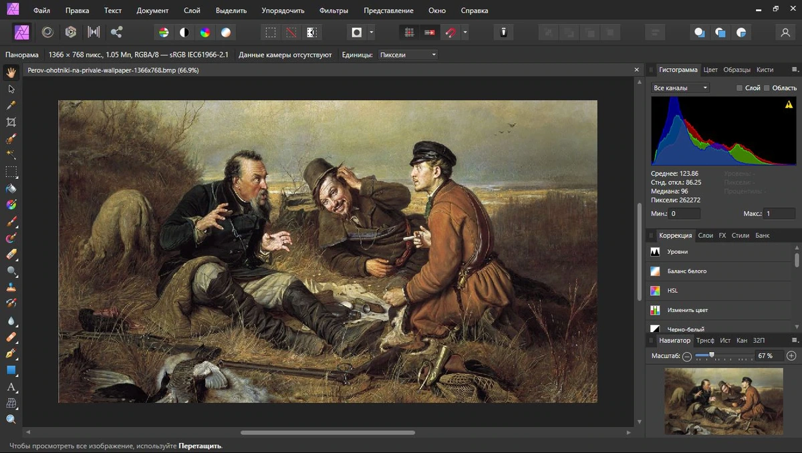Select the Hand (view) tool

pos(11,72)
